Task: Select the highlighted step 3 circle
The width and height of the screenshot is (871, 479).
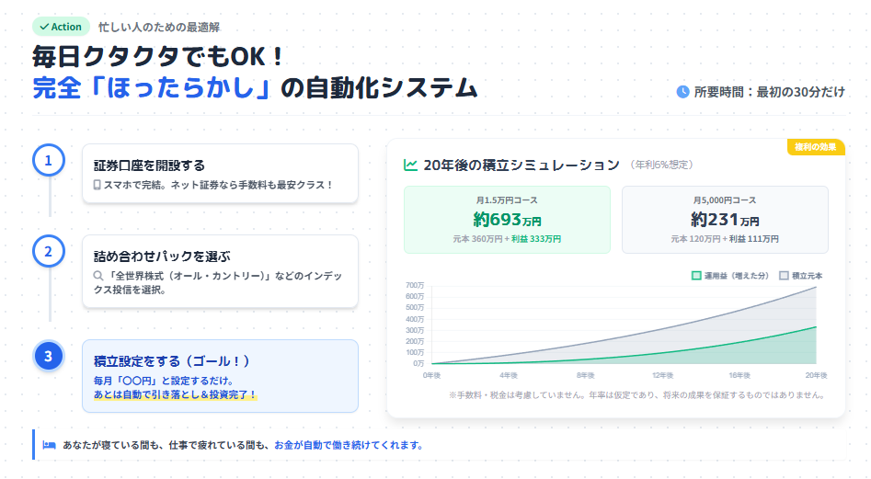Action: [49, 356]
